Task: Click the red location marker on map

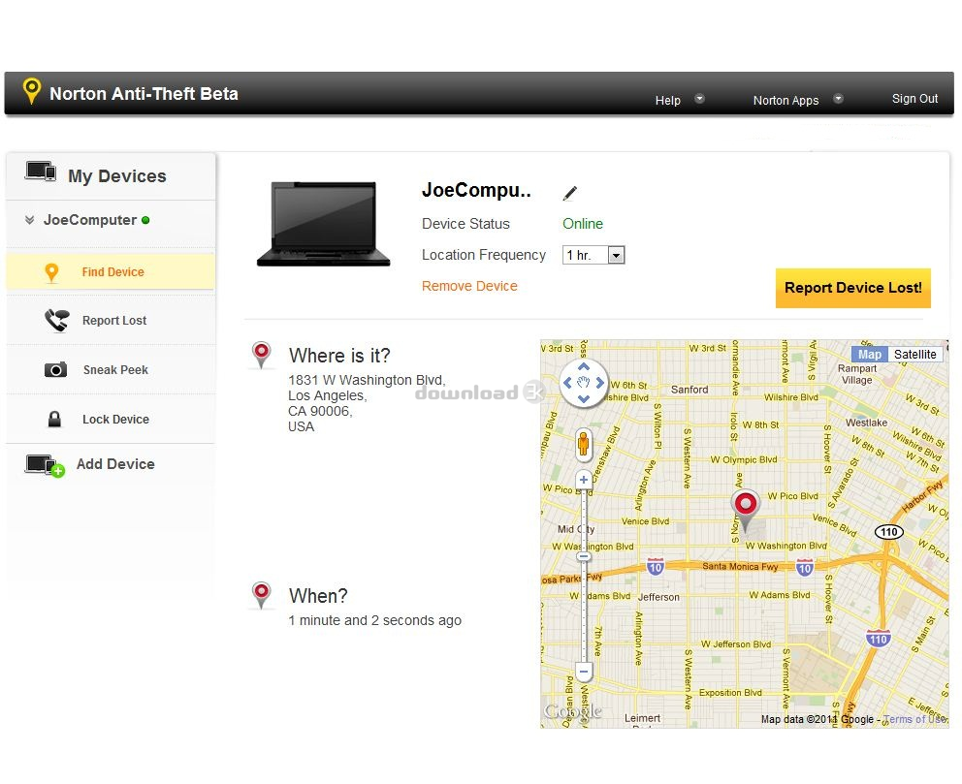Action: 745,506
